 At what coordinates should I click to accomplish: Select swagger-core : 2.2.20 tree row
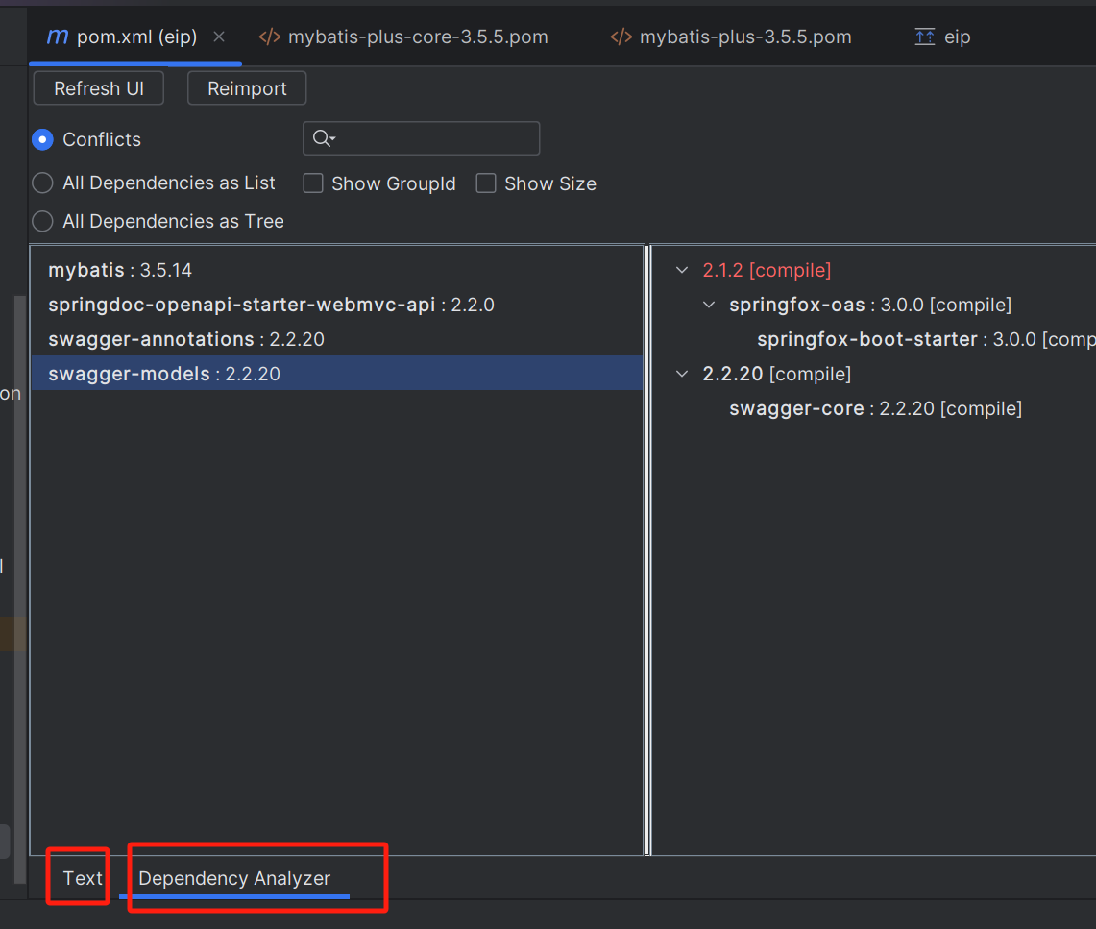click(x=876, y=408)
